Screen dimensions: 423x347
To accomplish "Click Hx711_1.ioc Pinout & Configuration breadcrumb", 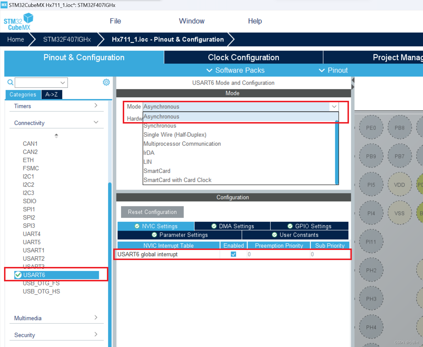I will (x=168, y=39).
